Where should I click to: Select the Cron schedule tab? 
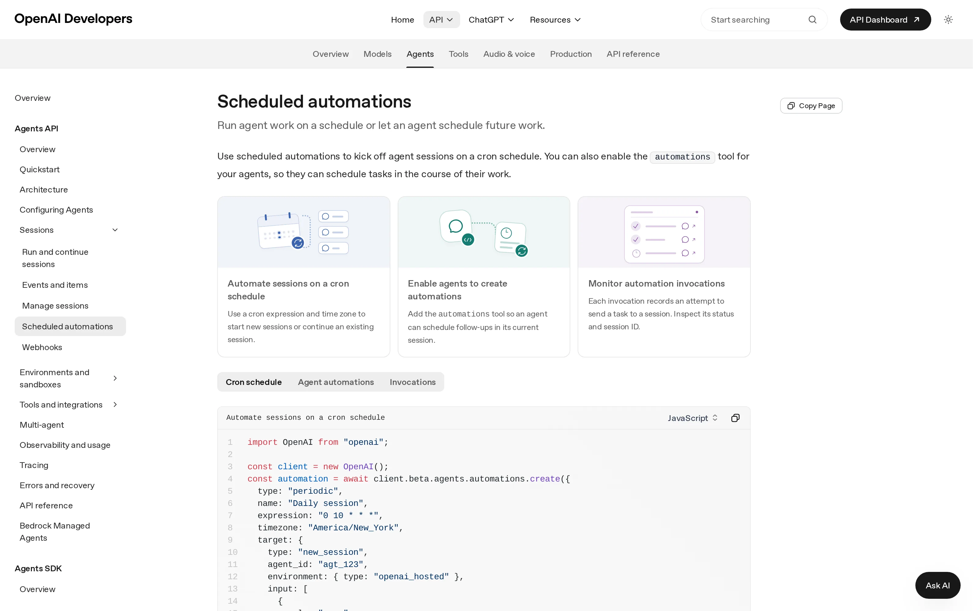click(x=254, y=382)
